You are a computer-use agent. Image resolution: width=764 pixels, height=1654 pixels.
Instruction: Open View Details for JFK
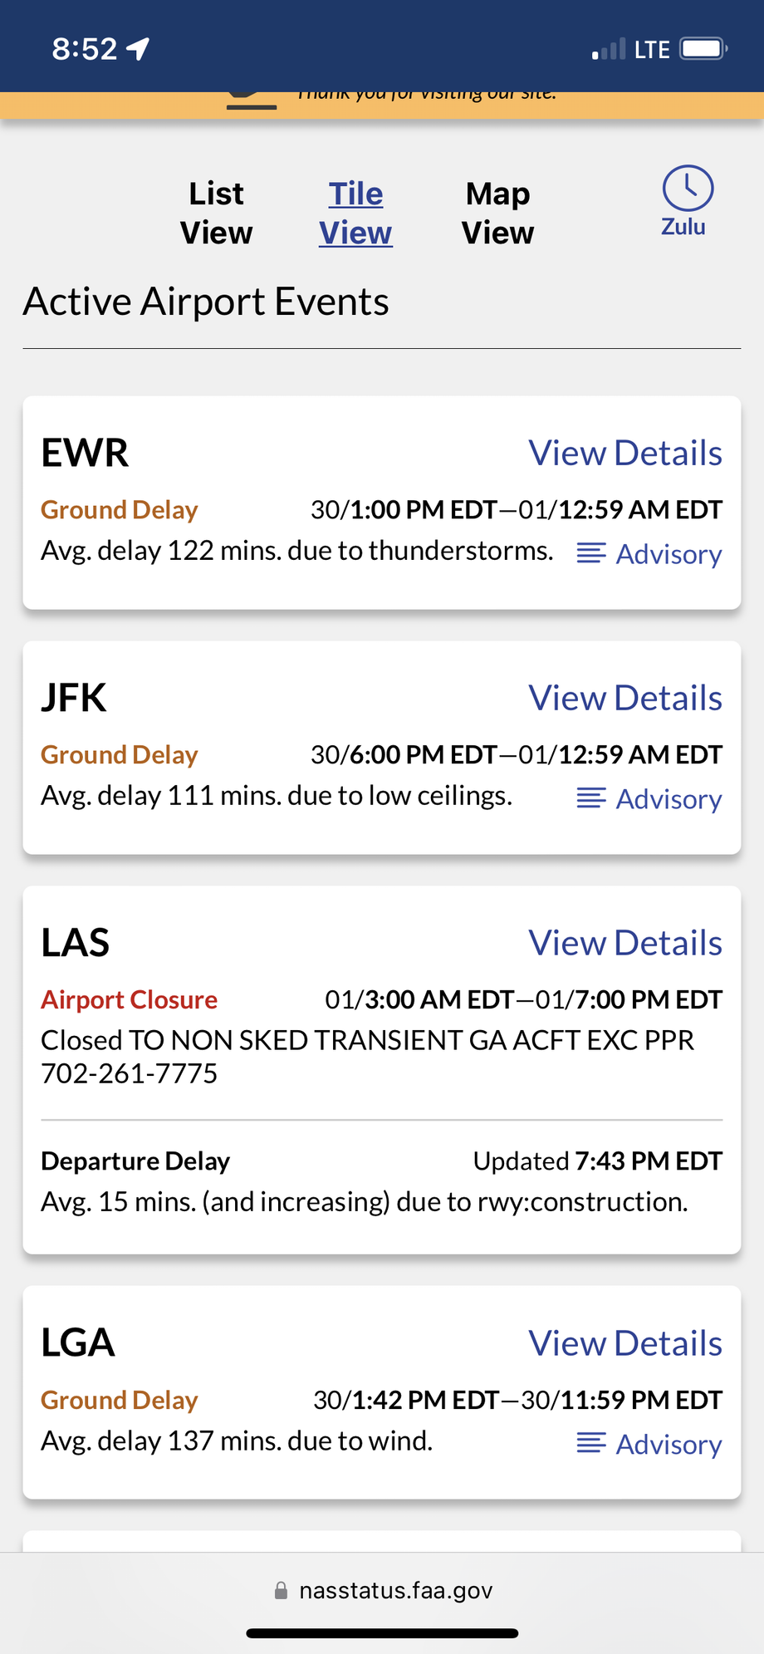pyautogui.click(x=625, y=699)
